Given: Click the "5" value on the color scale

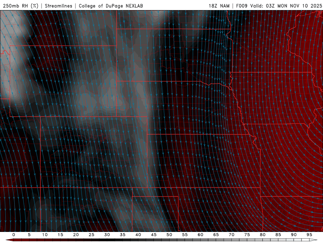Looking at the screenshot, I should [x=29, y=235].
